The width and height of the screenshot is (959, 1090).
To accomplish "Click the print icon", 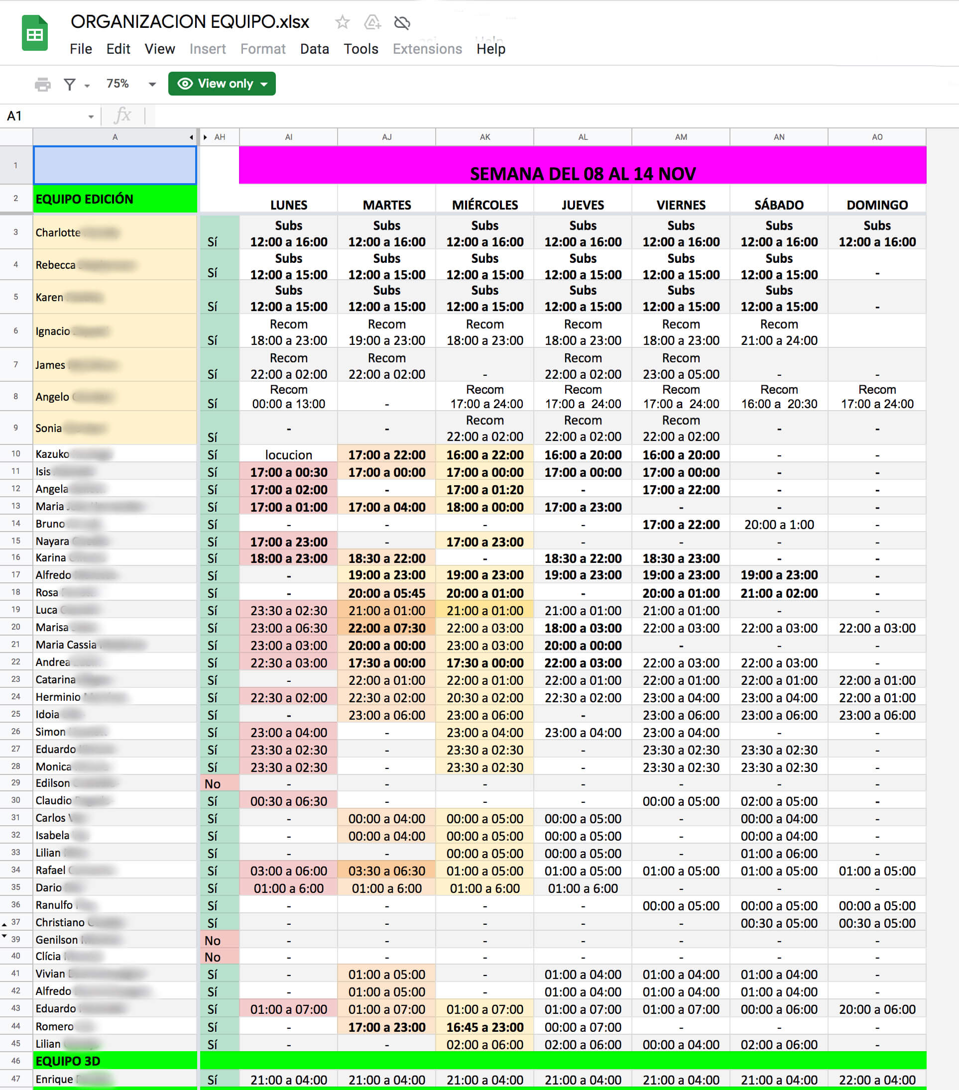I will [x=42, y=84].
